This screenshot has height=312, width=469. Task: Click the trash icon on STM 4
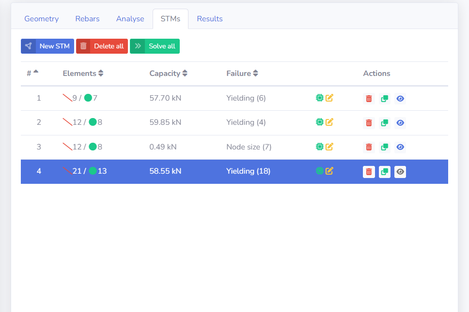point(369,172)
